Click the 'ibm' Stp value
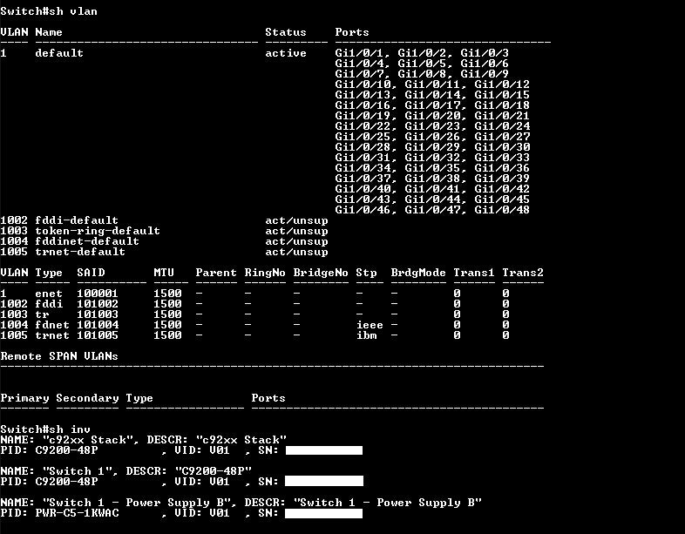The image size is (685, 534). pos(367,335)
